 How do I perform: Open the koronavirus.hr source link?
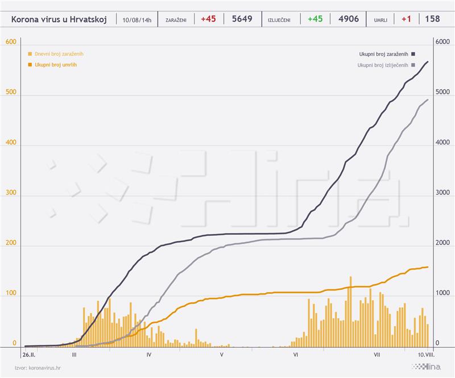click(x=45, y=368)
